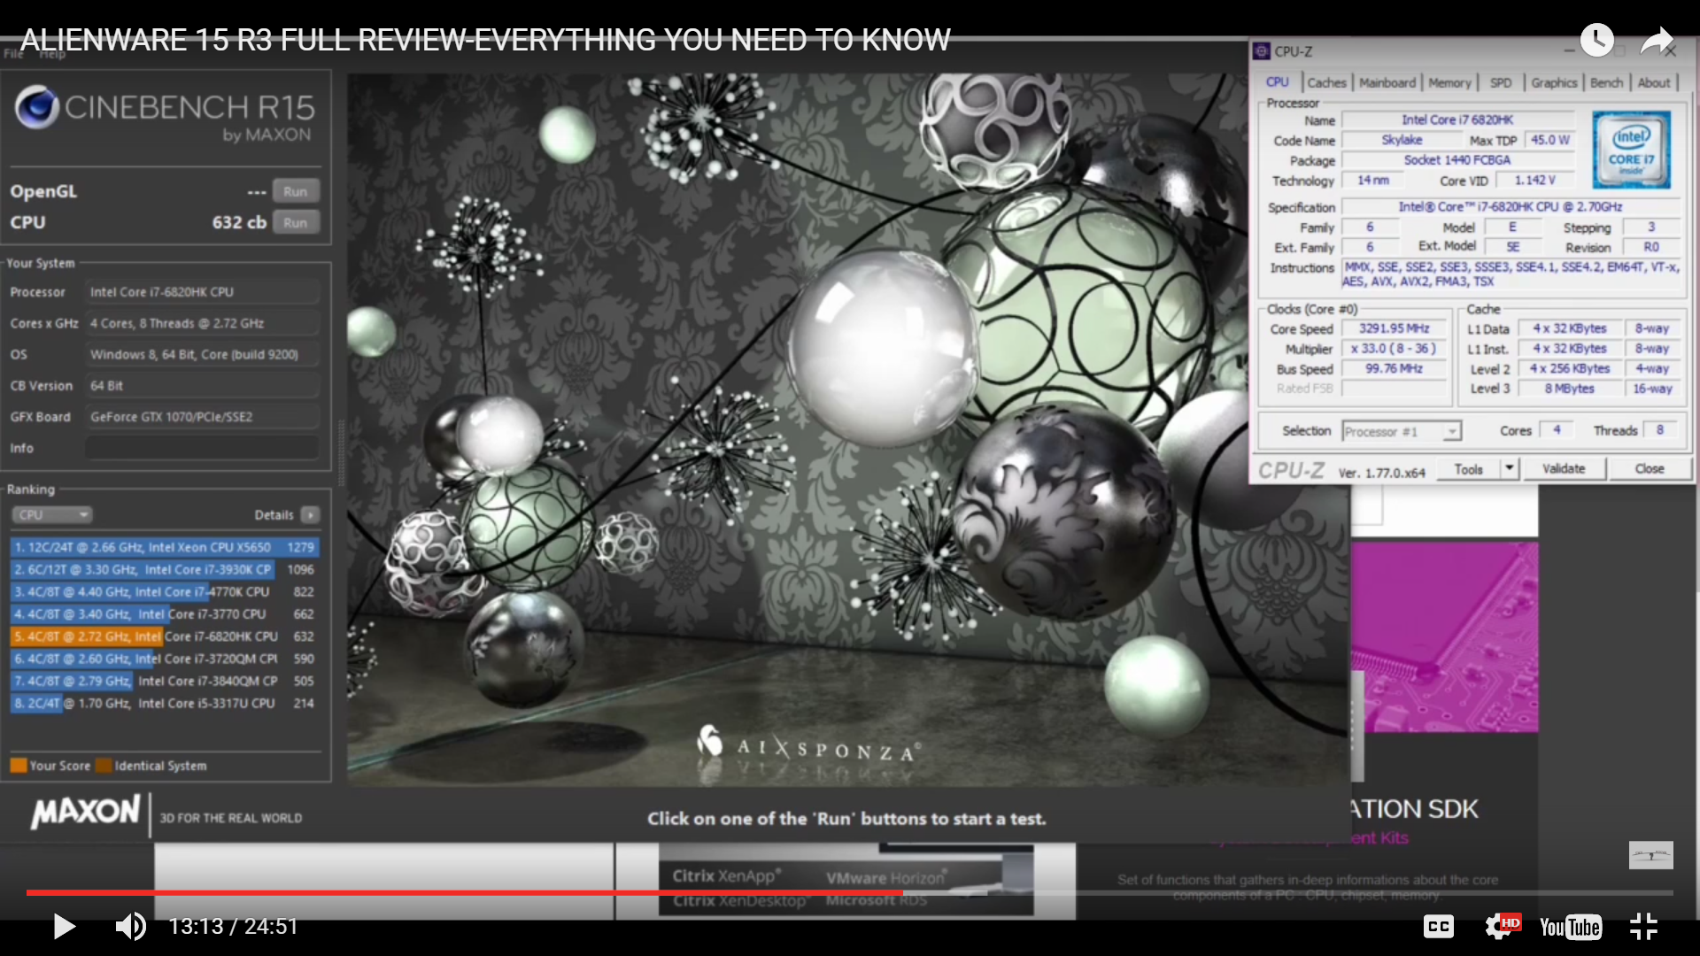Click the AIXSPONZA logo in render
The height and width of the screenshot is (956, 1700).
809,746
